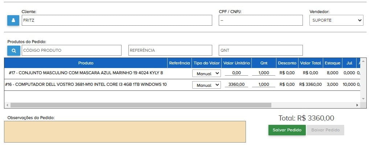Click the table's horizontal scrollbar
The height and width of the screenshot is (148, 370).
click(x=141, y=105)
